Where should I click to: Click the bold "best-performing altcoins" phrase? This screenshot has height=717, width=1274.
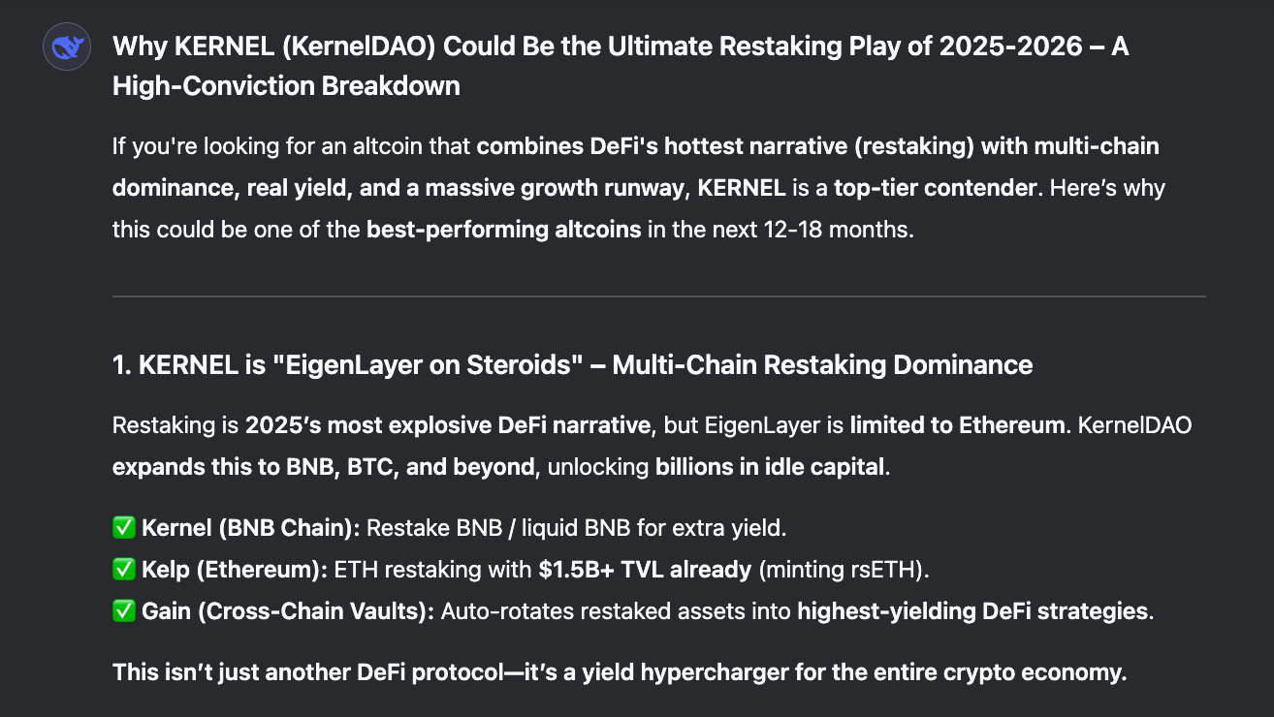503,233
